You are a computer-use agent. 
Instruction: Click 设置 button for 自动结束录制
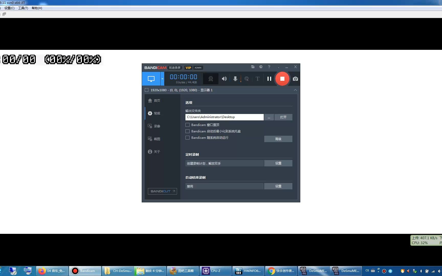click(x=278, y=186)
